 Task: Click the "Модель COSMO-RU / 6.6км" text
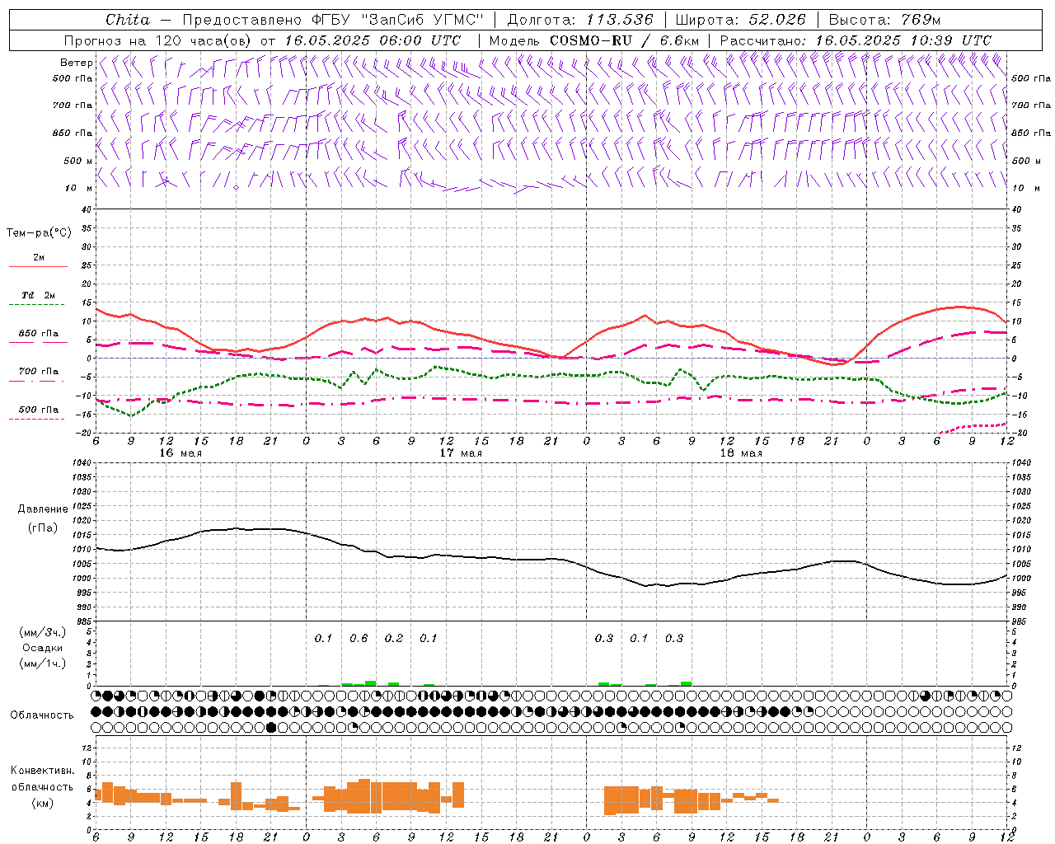593,40
